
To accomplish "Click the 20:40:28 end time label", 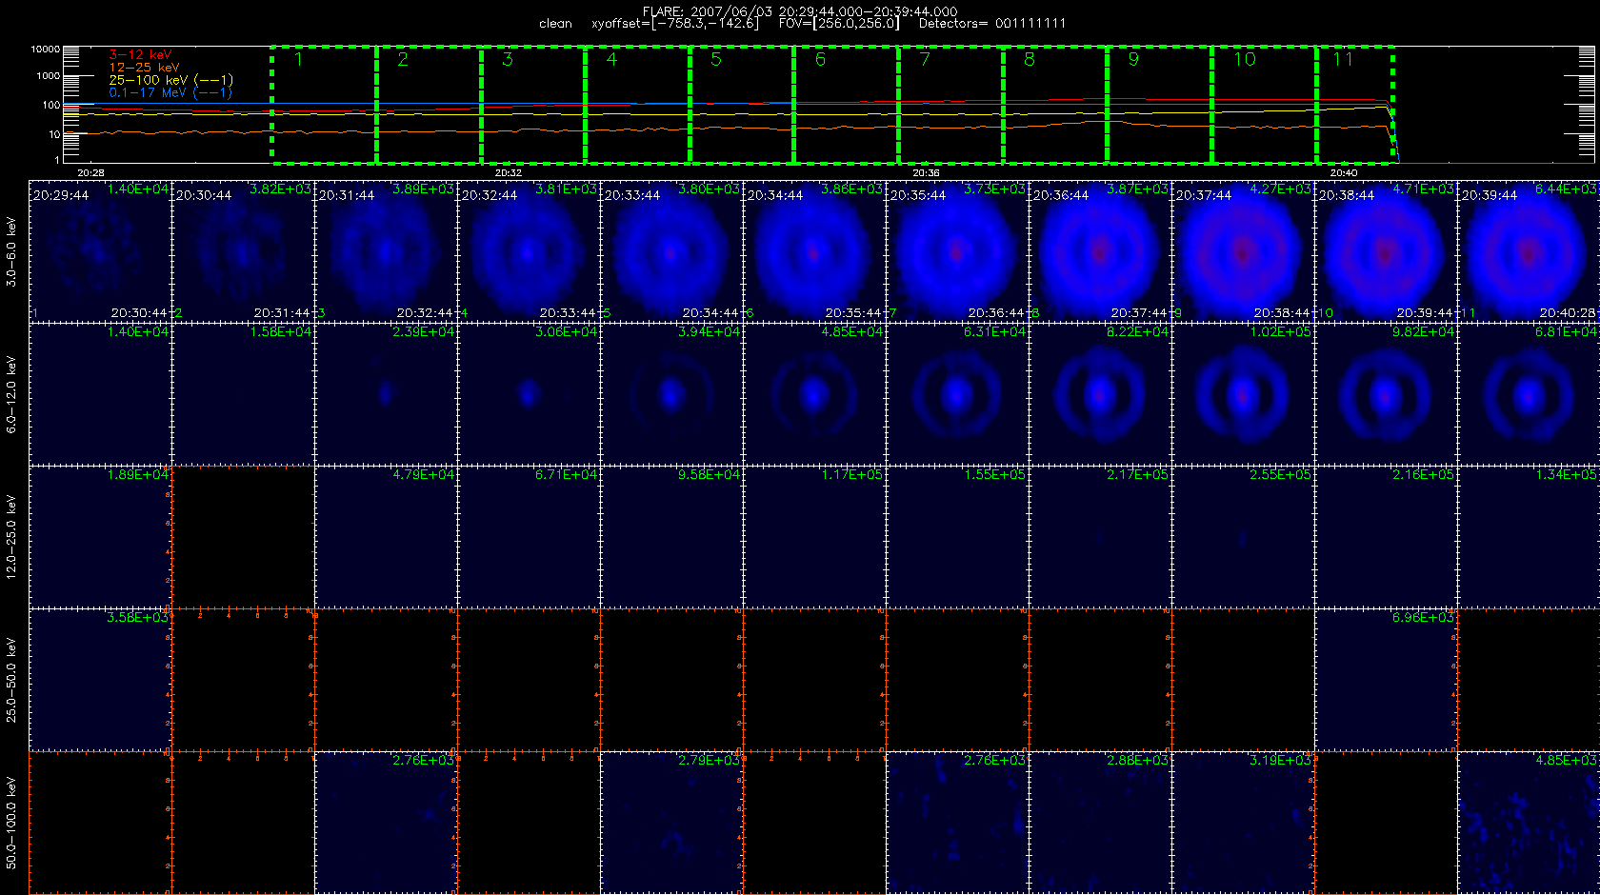I will (x=1567, y=313).
